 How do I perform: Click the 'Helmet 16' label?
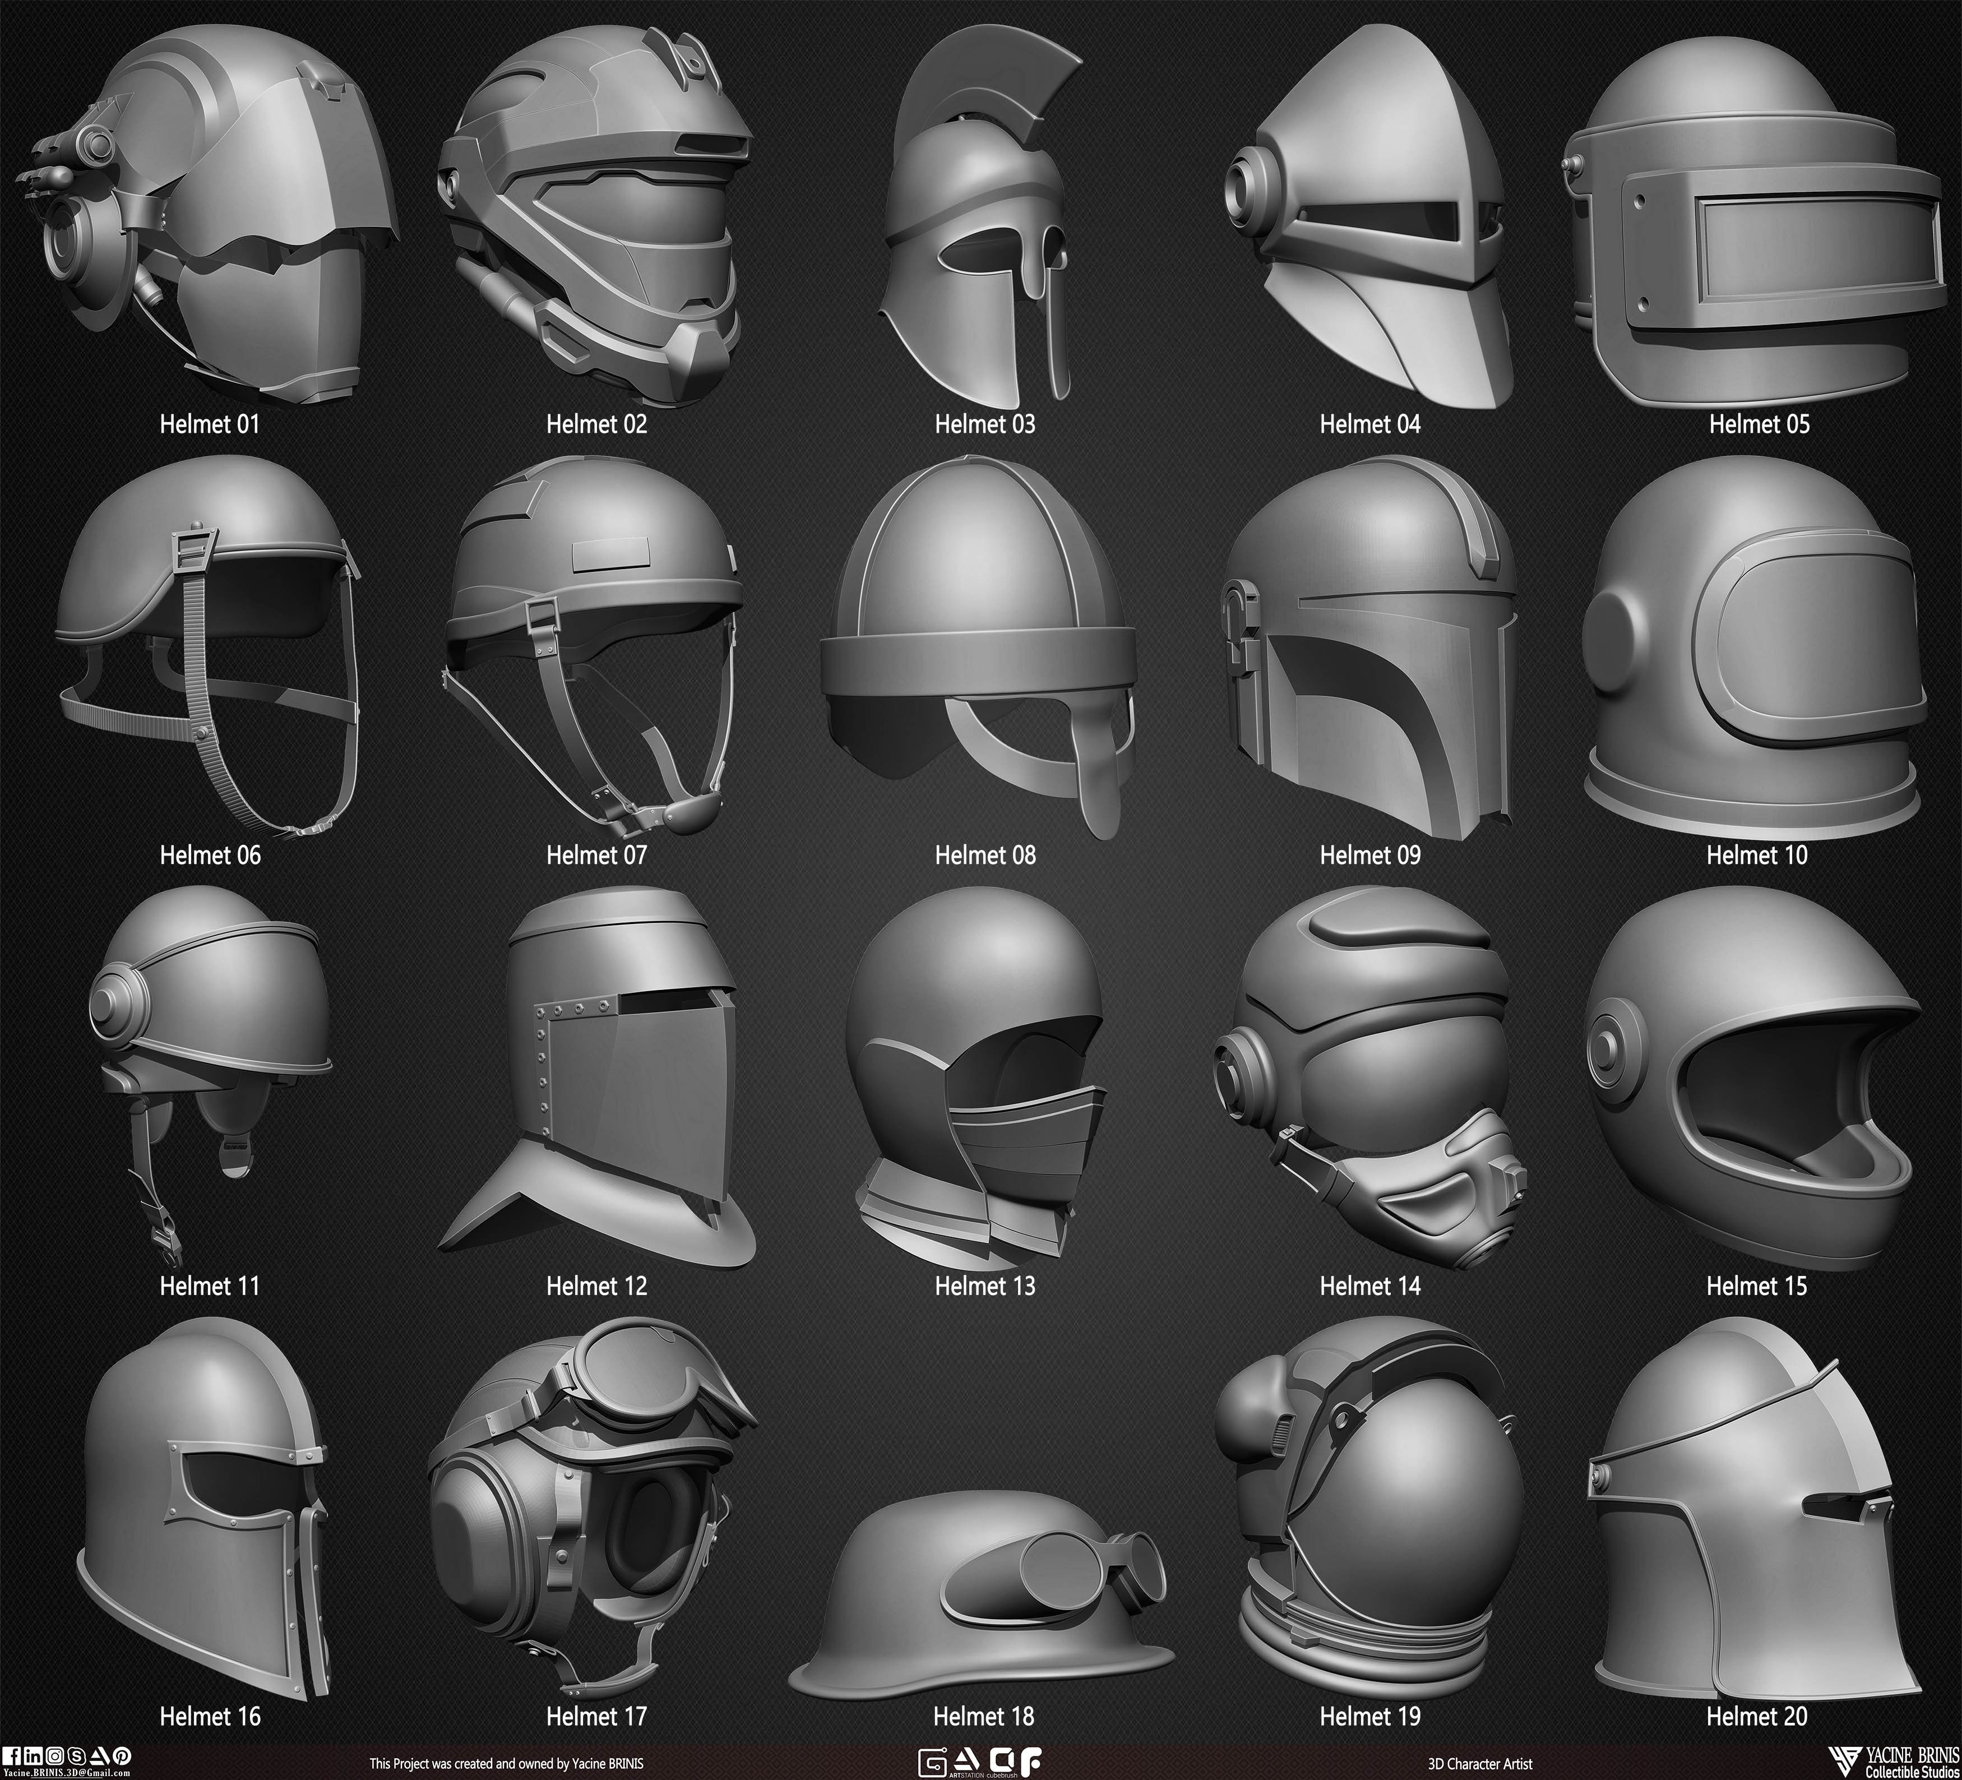[210, 1716]
